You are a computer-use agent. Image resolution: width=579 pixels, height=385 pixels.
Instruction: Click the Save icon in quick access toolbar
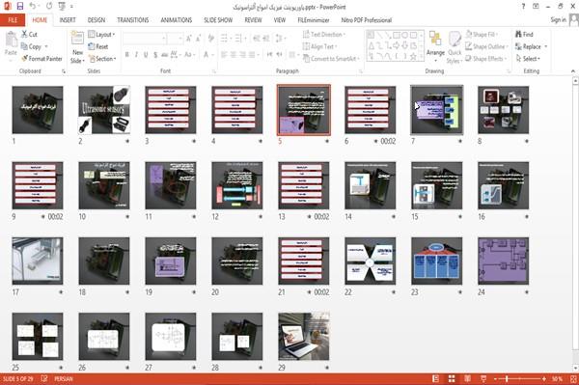(20, 7)
